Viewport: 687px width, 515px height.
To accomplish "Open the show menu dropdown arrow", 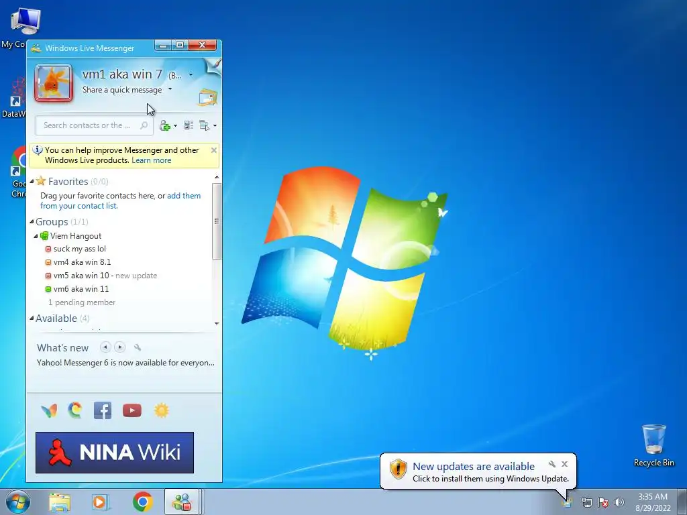I will 215,126.
